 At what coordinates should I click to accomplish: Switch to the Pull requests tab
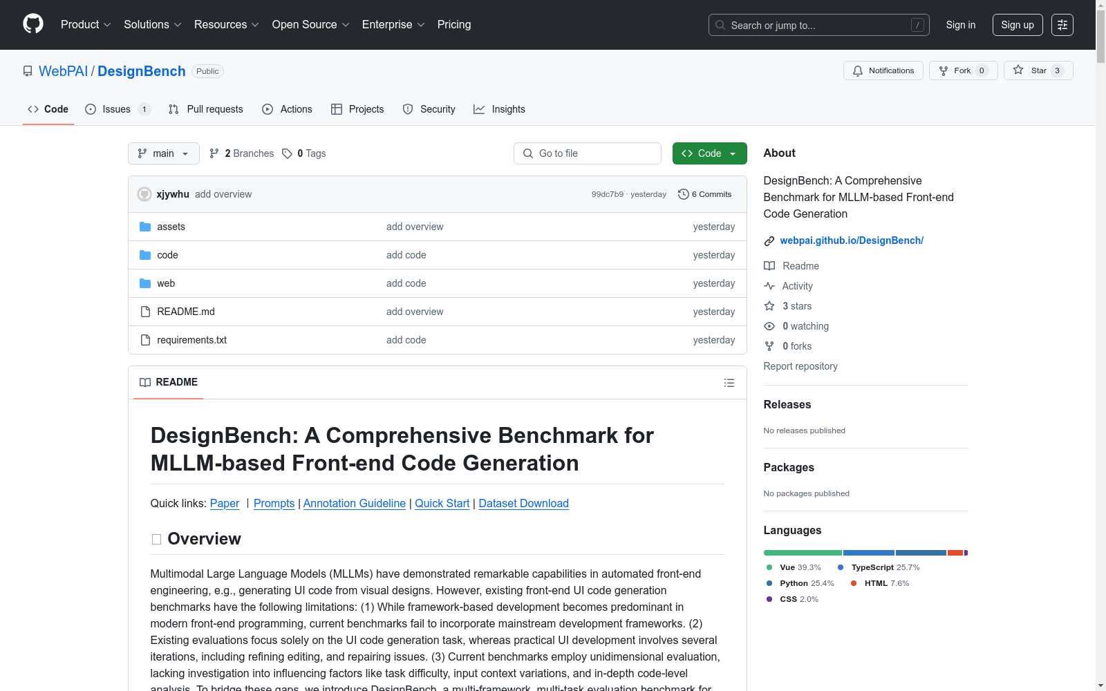click(x=206, y=109)
